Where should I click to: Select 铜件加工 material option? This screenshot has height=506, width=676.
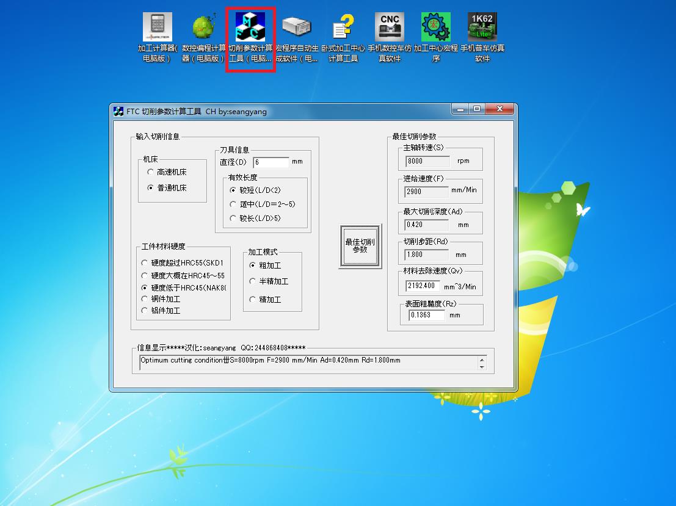tap(161, 299)
